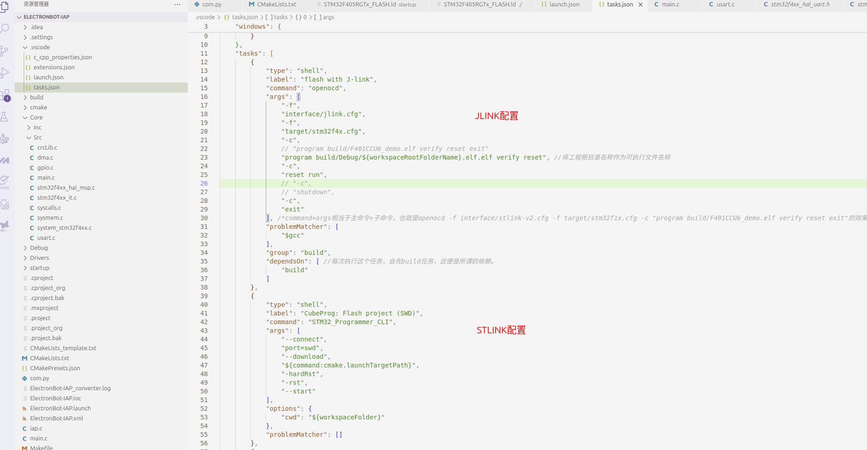Expand the .idea folder
The width and height of the screenshot is (867, 450).
click(36, 27)
